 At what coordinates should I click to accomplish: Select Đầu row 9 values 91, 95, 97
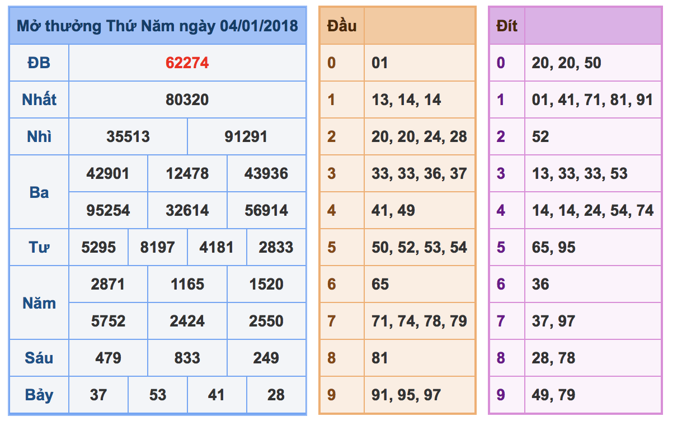click(x=406, y=395)
